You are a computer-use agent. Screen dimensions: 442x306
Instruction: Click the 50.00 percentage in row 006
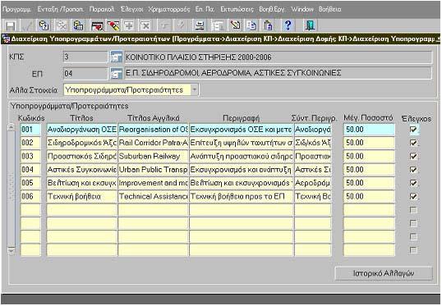pyautogui.click(x=369, y=197)
